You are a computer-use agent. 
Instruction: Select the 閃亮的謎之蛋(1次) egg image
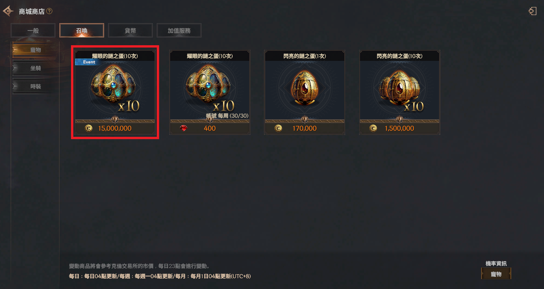tap(305, 88)
